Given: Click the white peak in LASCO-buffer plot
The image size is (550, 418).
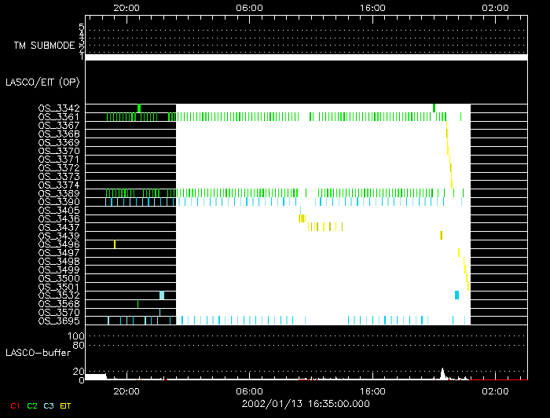Looking at the screenshot, I should click(x=442, y=373).
